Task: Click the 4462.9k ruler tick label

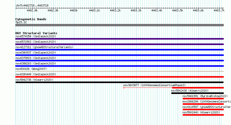Action: point(53,11)
